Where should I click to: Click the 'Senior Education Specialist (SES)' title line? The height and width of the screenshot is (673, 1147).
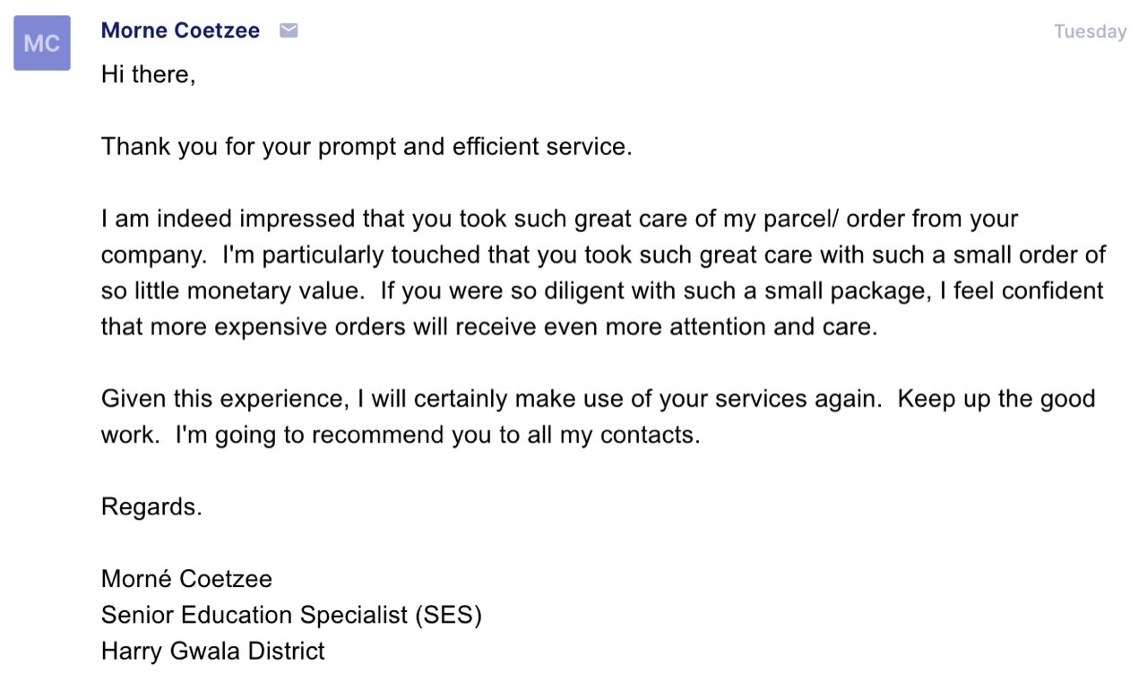(291, 616)
